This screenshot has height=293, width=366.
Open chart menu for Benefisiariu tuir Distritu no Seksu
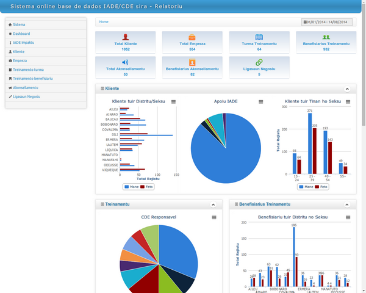pos(348,217)
